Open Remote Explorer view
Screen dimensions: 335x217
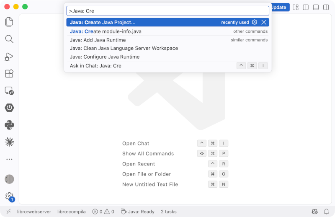tap(9, 90)
